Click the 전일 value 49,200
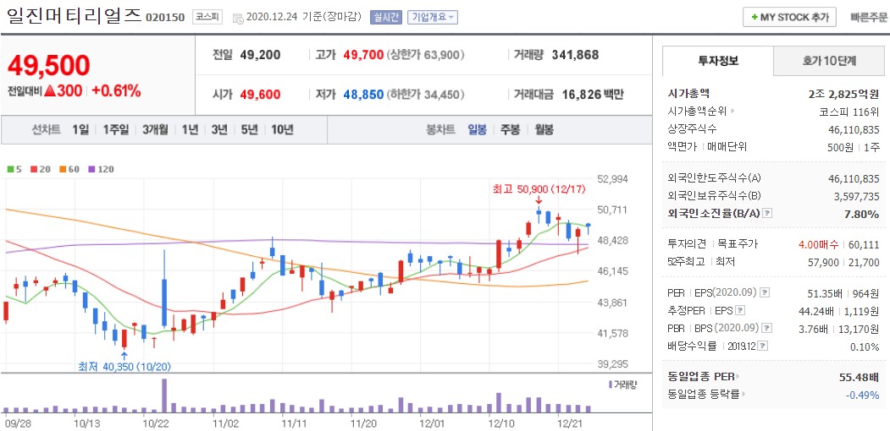This screenshot has height=431, width=890. pos(260,55)
